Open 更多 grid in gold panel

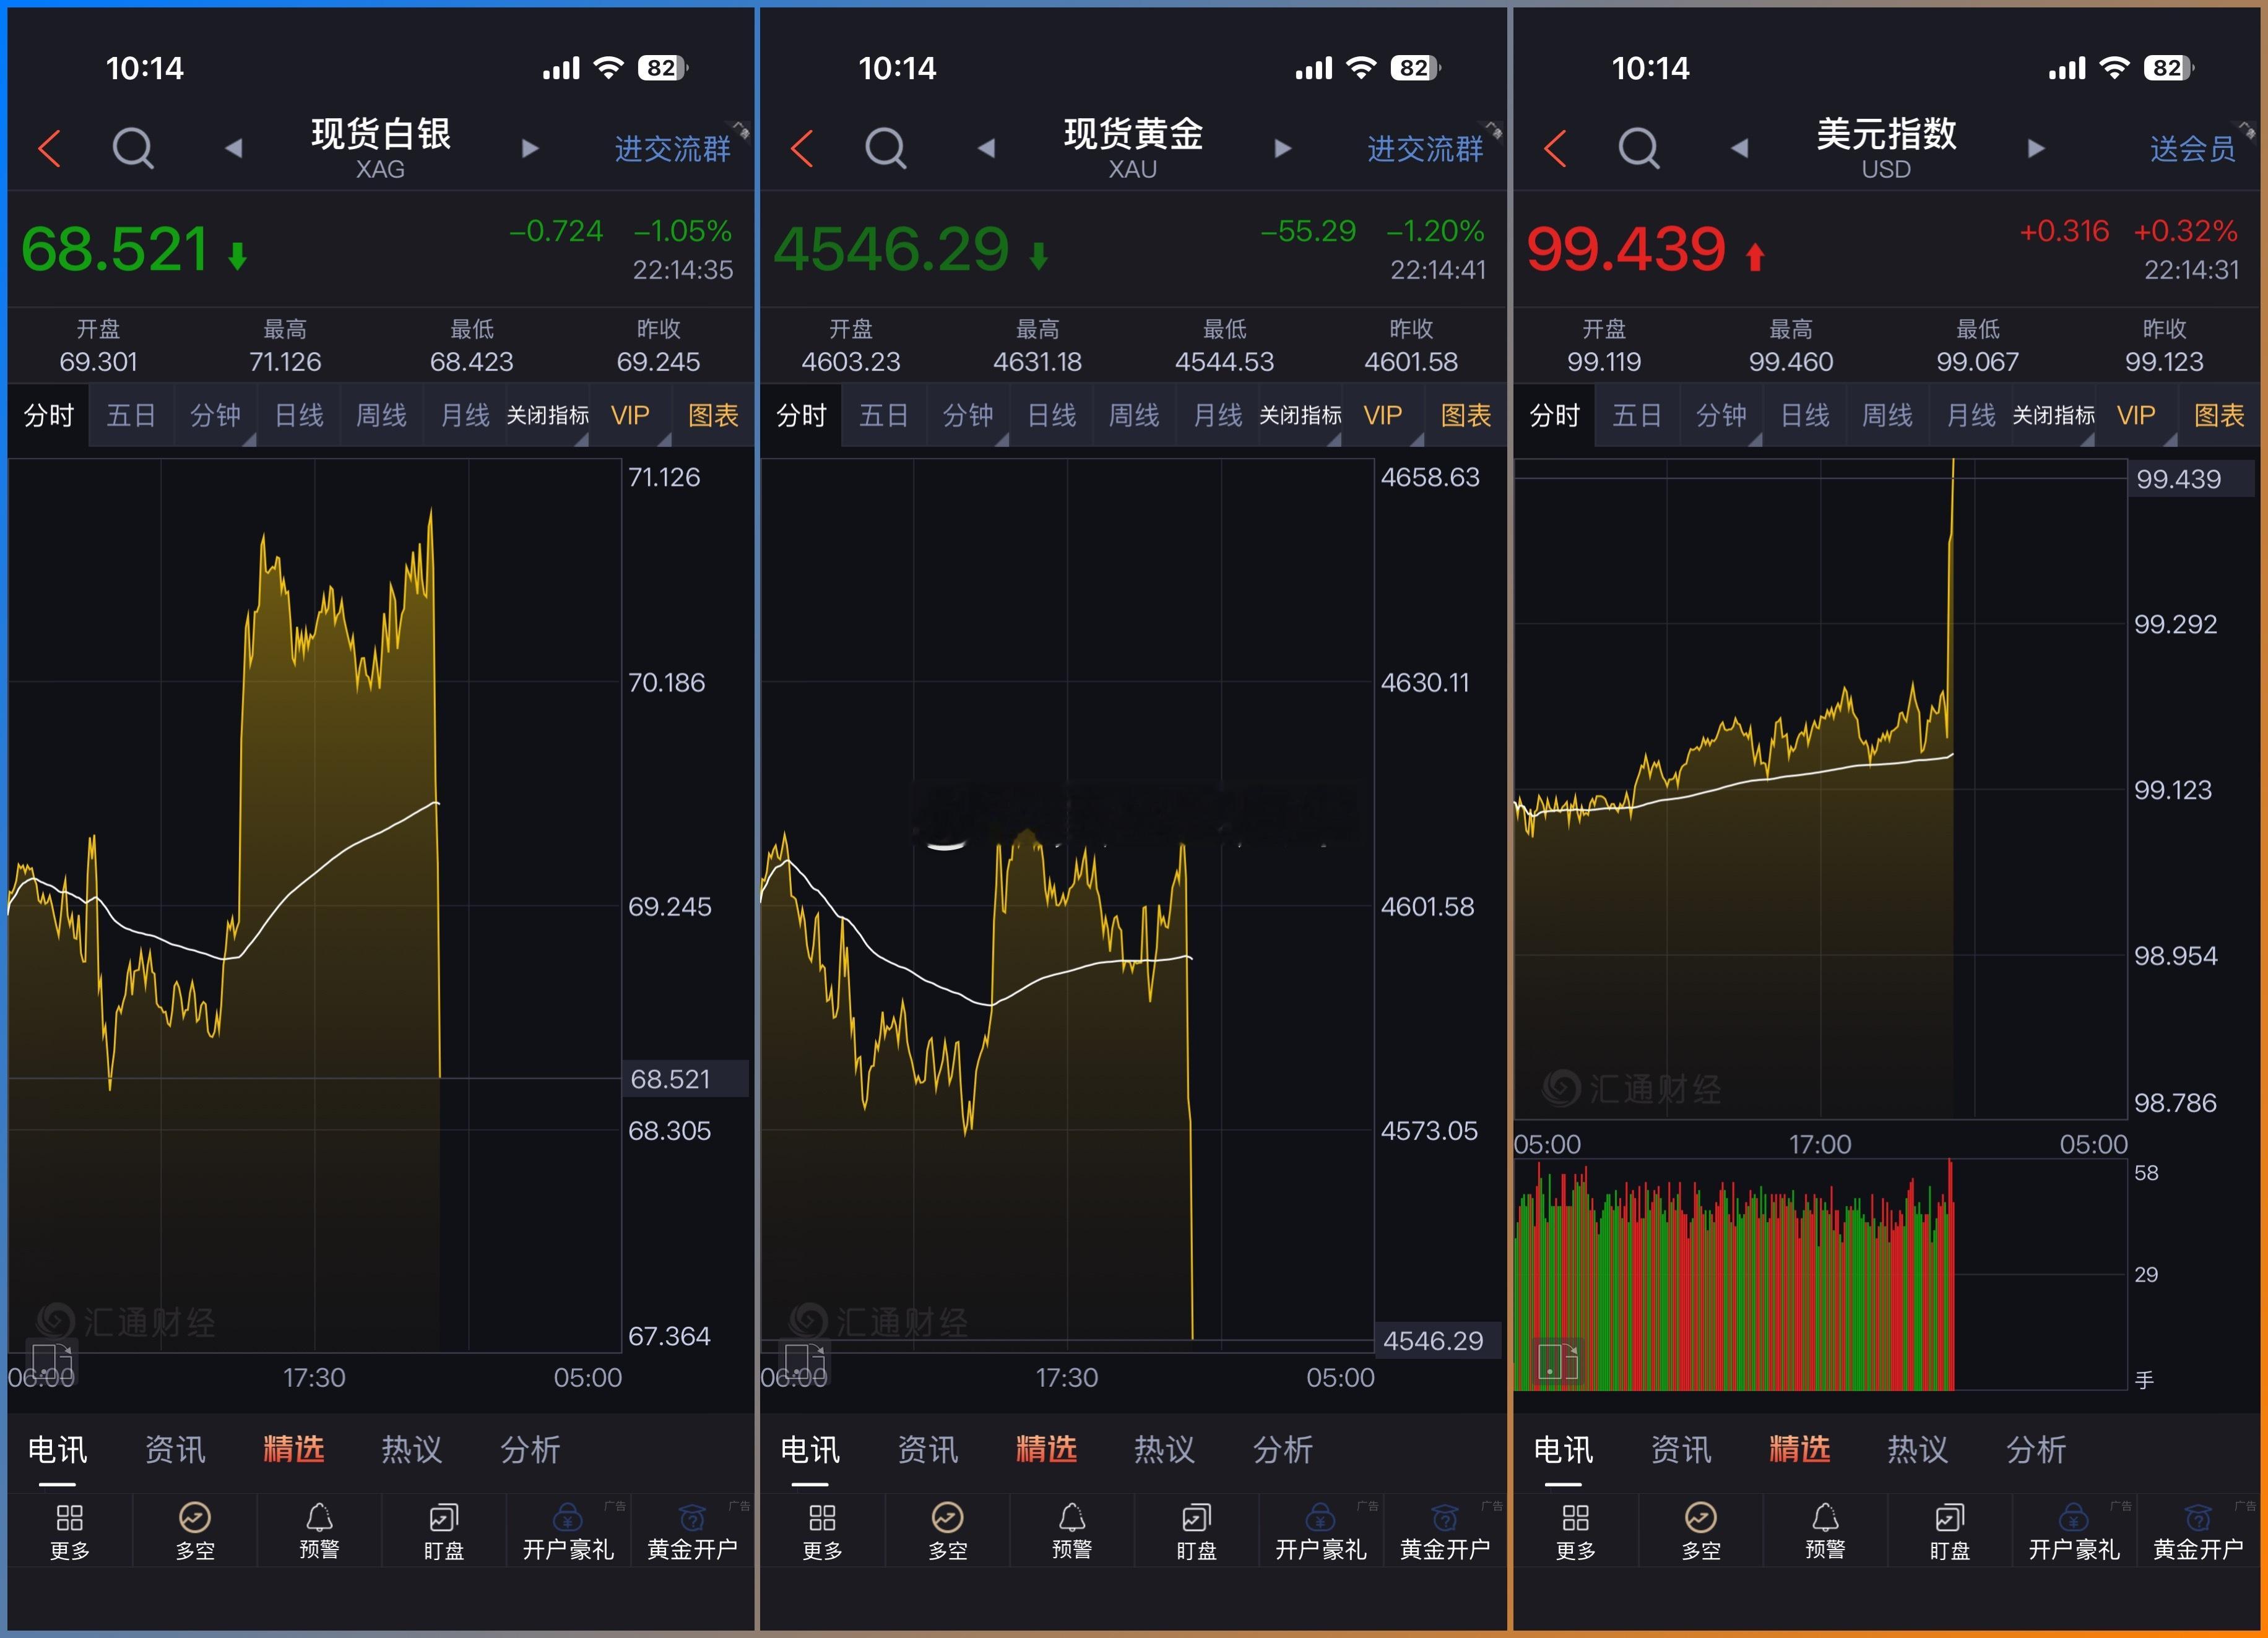pyautogui.click(x=822, y=1531)
